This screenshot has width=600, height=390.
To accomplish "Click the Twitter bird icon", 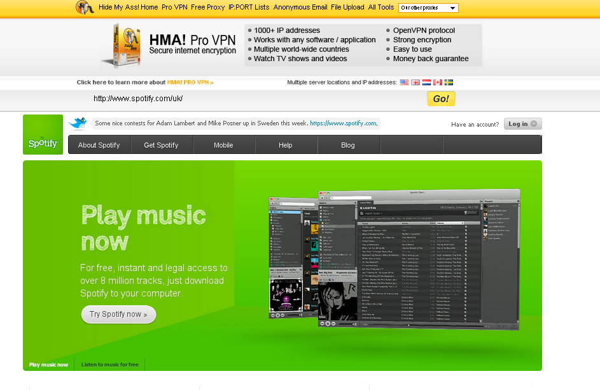I will point(78,123).
